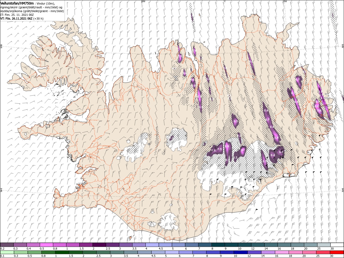
Task: Click the 0.7 precipitation value in northeast Iceland
Action: click(x=298, y=80)
